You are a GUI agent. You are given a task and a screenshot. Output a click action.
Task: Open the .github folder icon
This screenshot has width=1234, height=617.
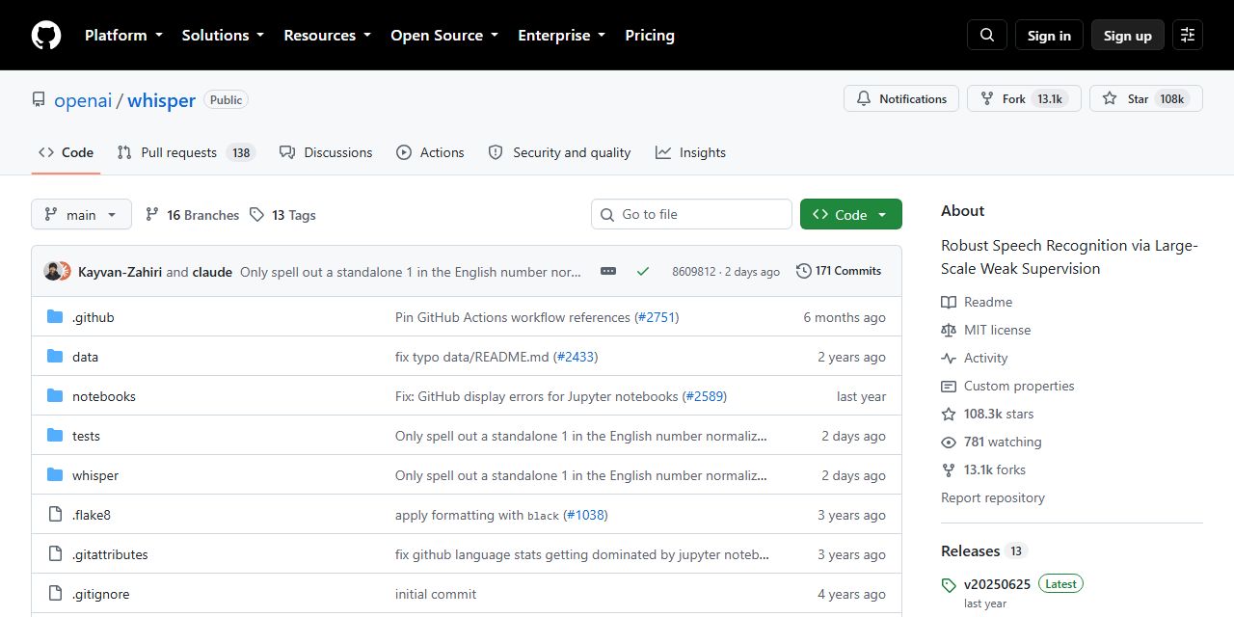(x=55, y=317)
